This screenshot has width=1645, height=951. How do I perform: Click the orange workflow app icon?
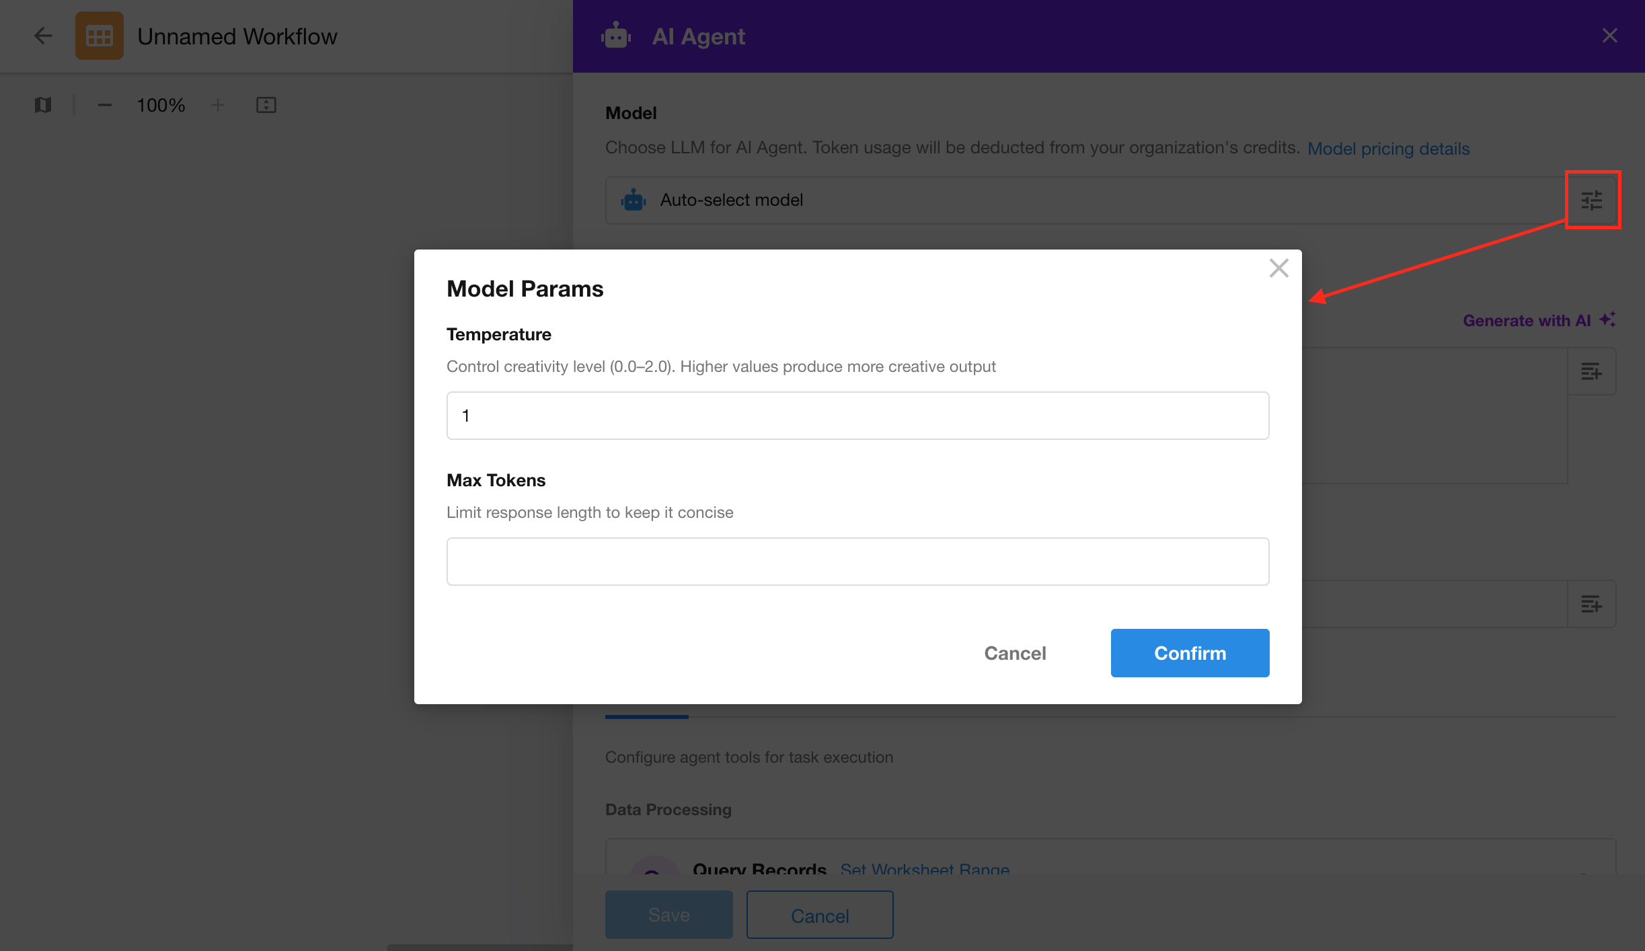tap(99, 36)
